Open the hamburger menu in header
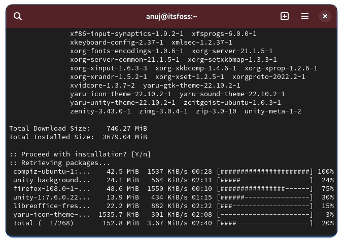 pyautogui.click(x=305, y=16)
